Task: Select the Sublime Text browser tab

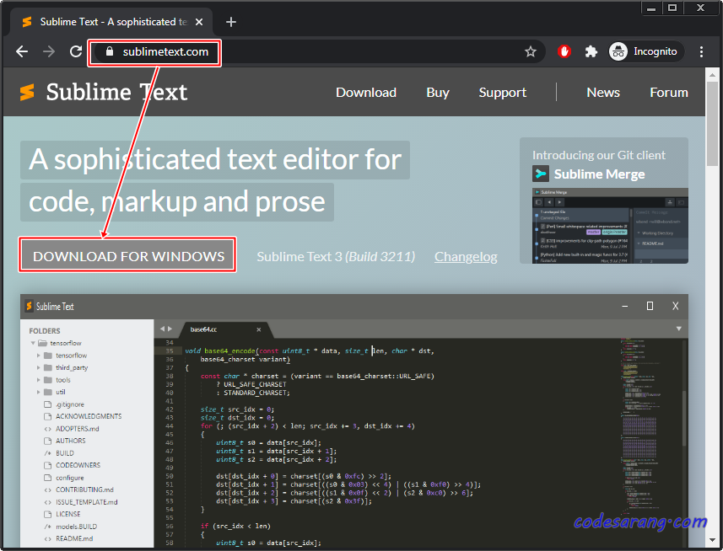Action: click(x=111, y=22)
